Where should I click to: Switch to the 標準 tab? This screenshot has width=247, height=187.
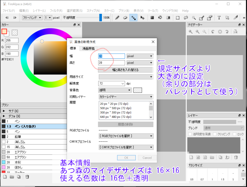coord(73,48)
